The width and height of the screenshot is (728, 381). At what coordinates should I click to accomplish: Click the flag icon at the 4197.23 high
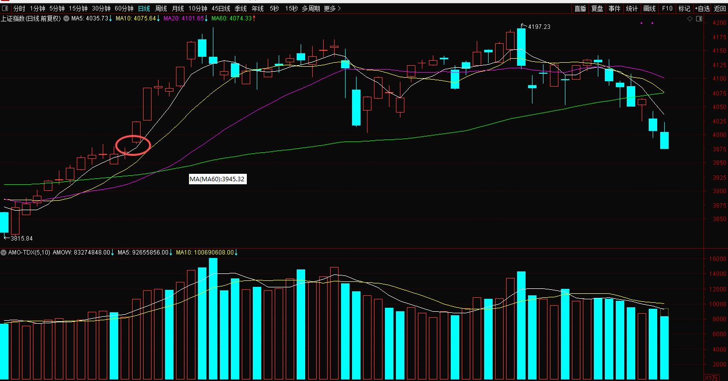524,25
